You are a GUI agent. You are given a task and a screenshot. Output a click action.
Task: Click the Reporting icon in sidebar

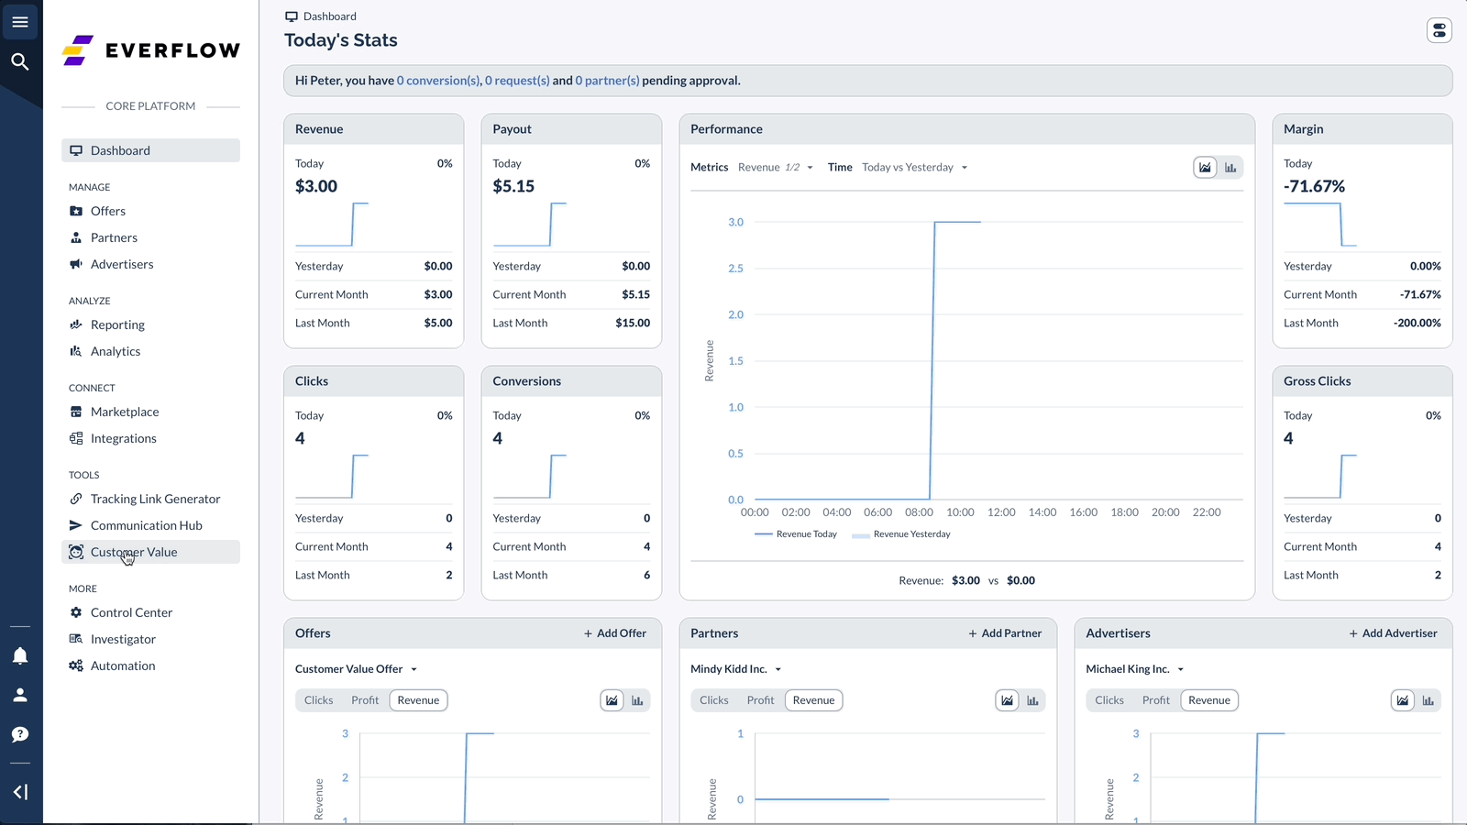click(x=76, y=324)
